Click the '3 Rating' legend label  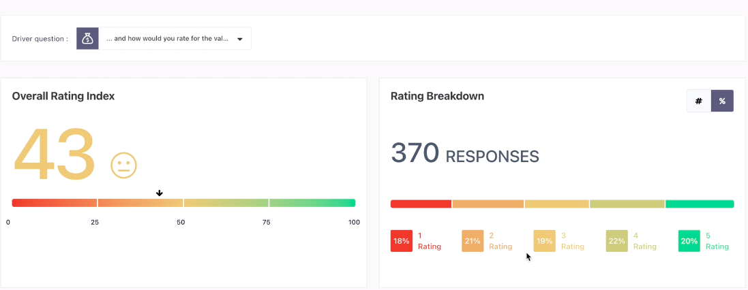pos(573,241)
